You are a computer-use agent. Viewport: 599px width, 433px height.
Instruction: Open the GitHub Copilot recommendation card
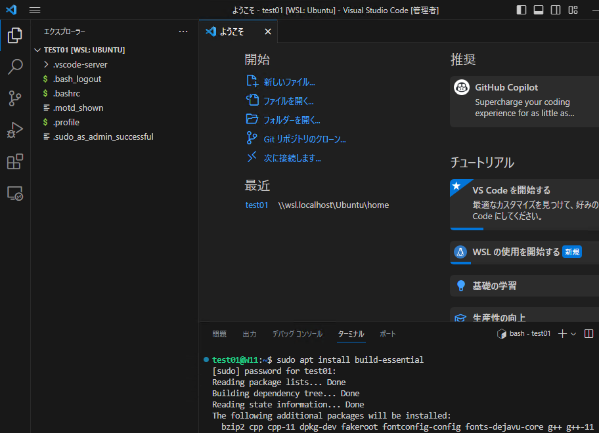tap(525, 102)
